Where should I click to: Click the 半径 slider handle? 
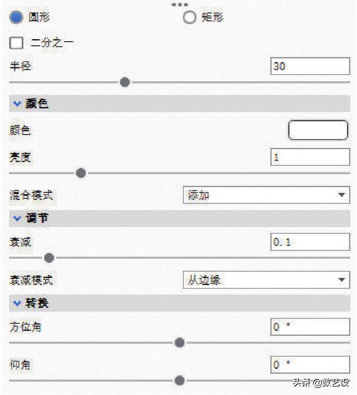[x=125, y=82]
